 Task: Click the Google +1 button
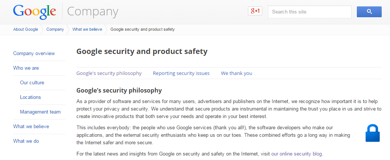pos(255,11)
